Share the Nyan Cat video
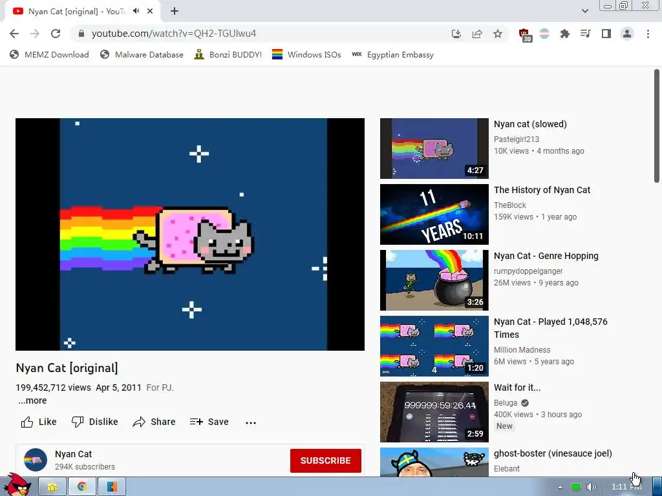The height and width of the screenshot is (496, 662). (154, 422)
